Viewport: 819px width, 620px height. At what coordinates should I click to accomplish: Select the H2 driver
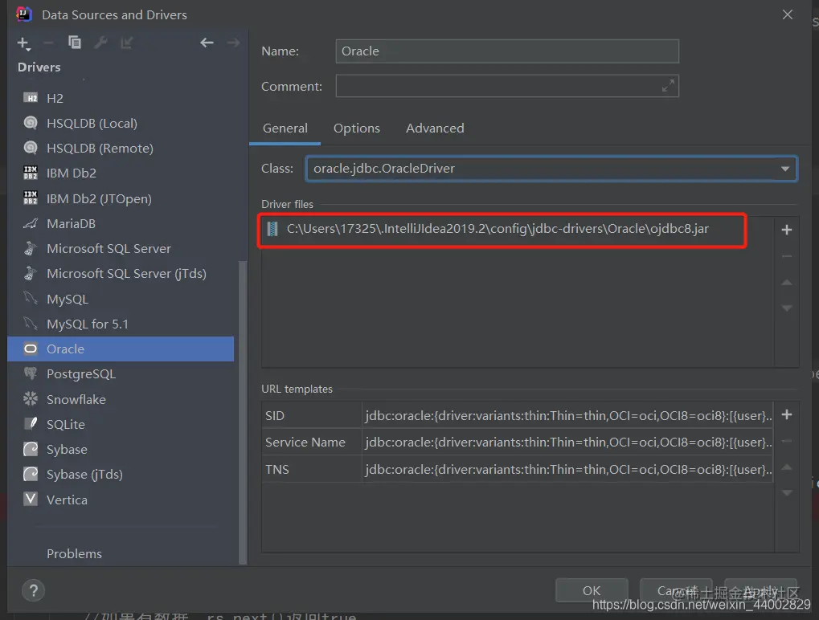click(x=121, y=98)
